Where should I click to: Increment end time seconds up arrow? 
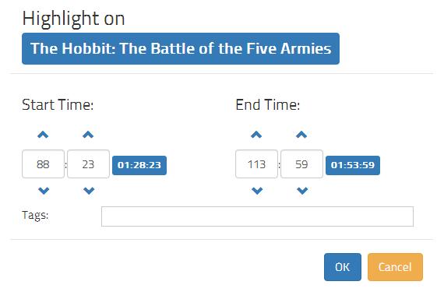click(x=301, y=135)
